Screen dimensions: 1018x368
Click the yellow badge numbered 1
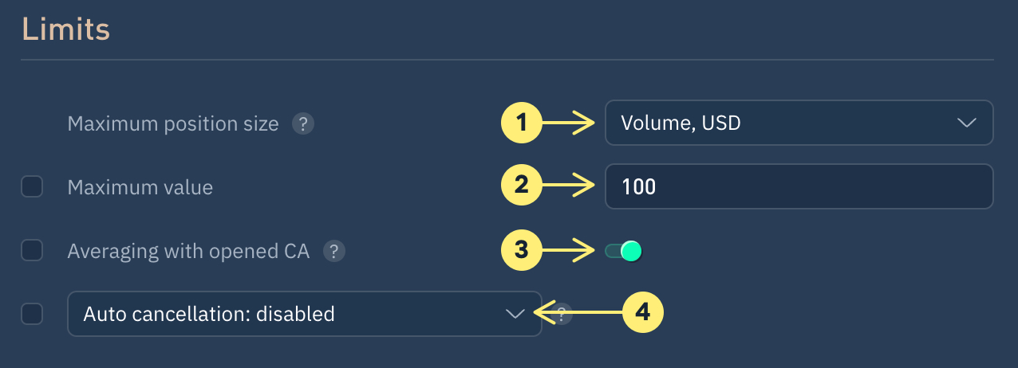pyautogui.click(x=521, y=123)
